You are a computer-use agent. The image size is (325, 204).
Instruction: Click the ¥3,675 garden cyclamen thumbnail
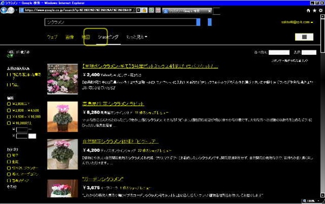click(63, 188)
